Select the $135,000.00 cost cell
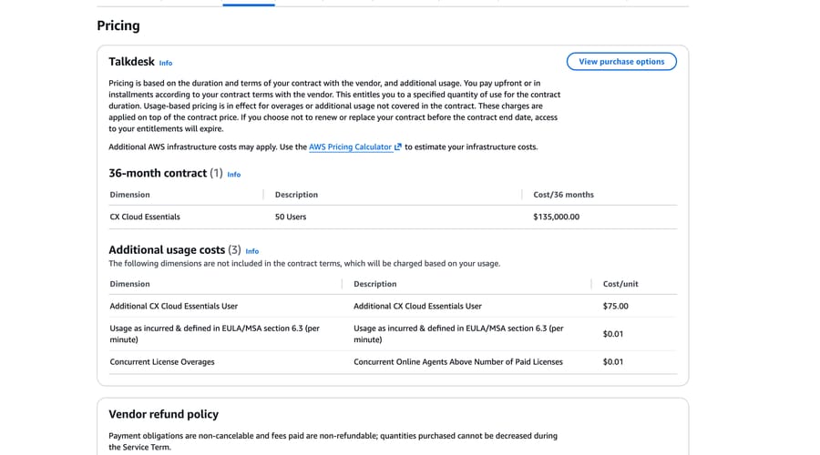 point(557,217)
